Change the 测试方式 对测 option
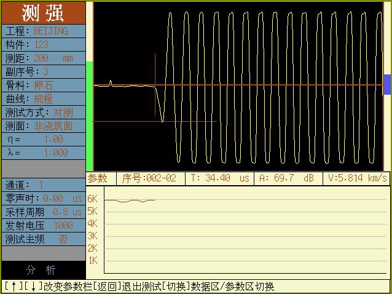Image resolution: width=392 pixels, height=294 pixels. click(42, 112)
